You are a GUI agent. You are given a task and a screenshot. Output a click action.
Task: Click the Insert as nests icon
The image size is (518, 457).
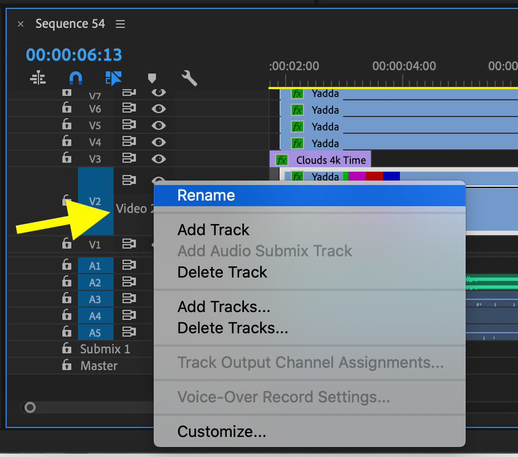pos(38,78)
